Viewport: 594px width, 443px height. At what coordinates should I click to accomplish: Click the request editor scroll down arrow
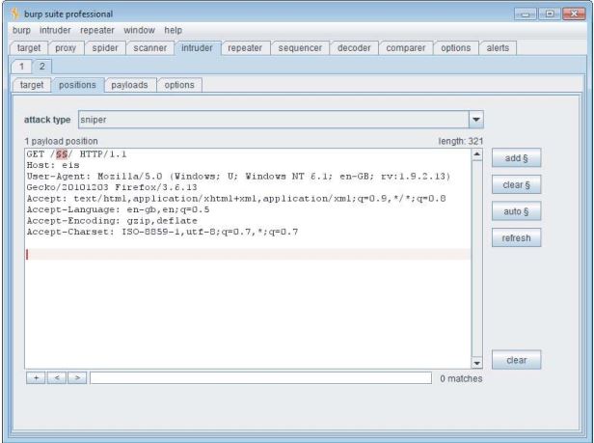(x=477, y=363)
